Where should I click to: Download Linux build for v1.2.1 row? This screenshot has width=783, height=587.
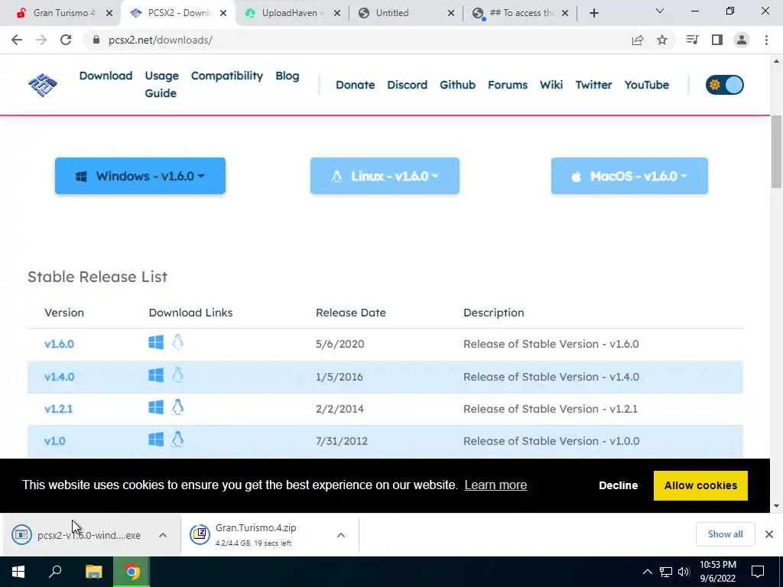click(177, 407)
